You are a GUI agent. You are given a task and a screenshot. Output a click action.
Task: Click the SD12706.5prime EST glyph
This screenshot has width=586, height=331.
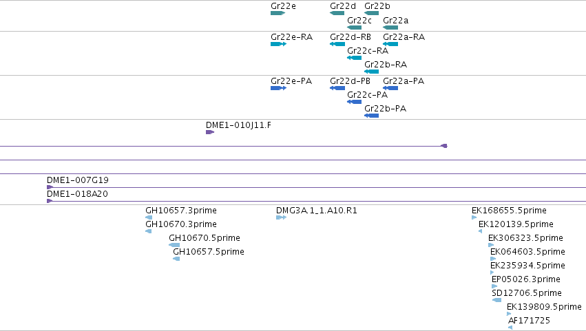click(496, 300)
